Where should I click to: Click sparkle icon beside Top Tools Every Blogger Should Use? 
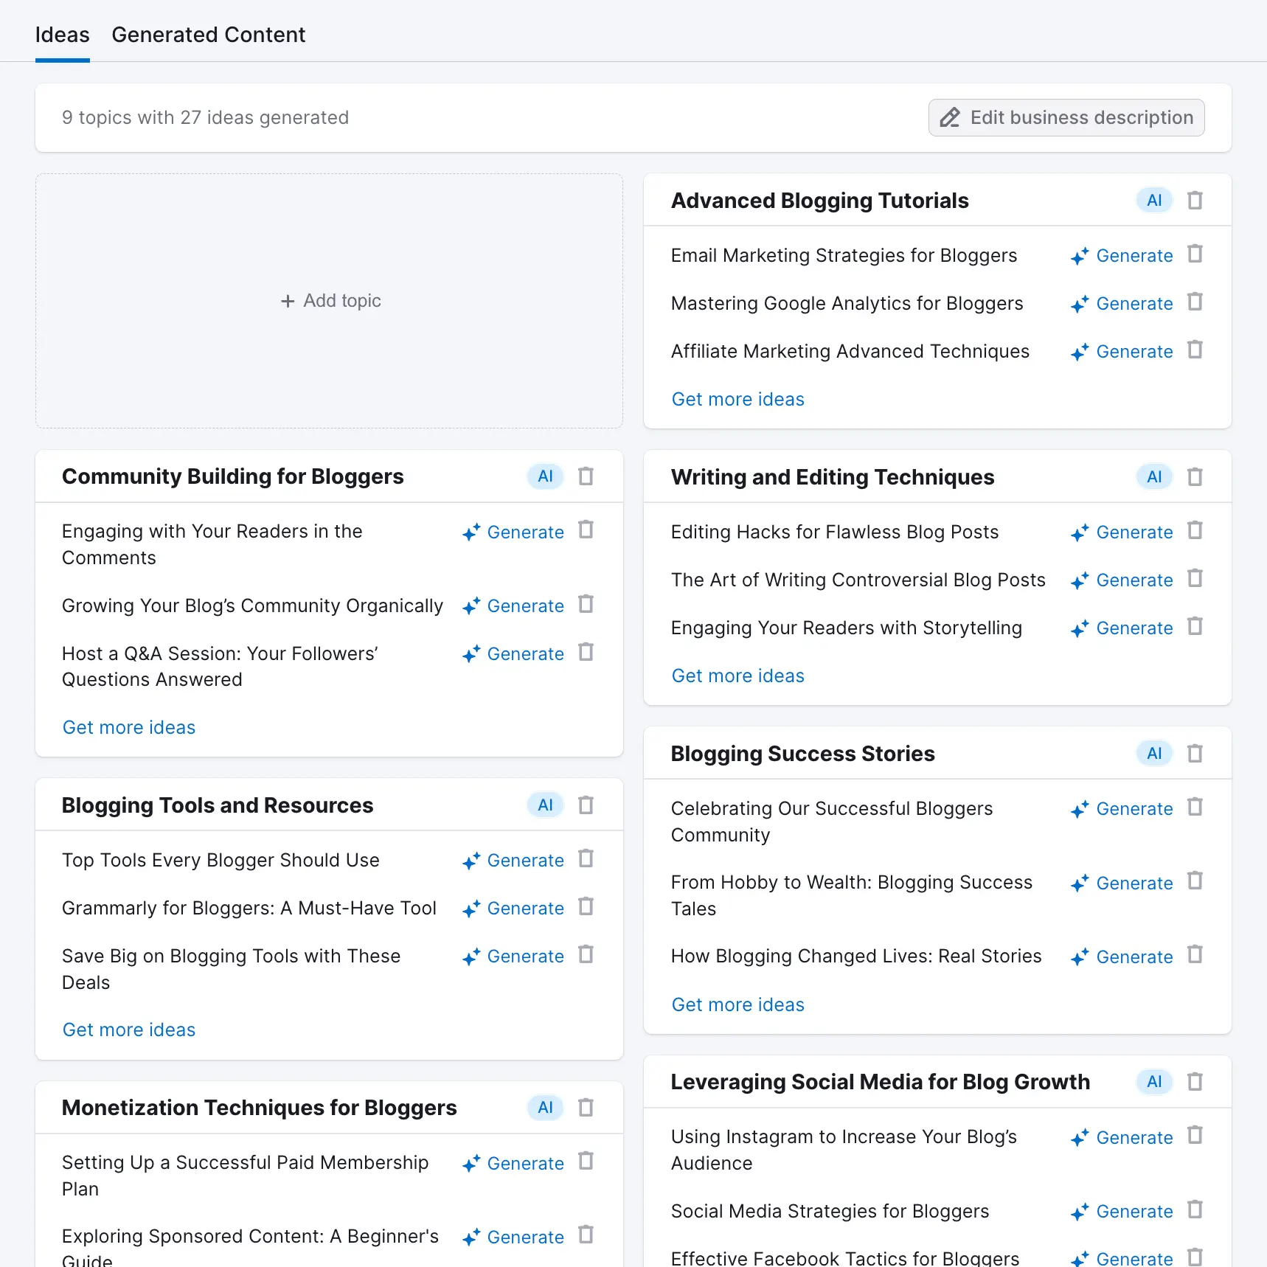click(x=471, y=860)
